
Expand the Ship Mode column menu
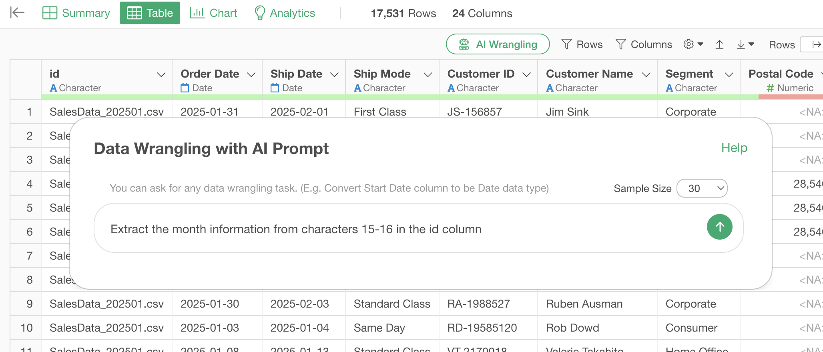[x=428, y=75]
